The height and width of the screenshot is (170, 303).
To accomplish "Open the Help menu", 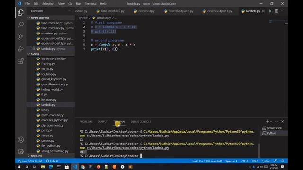I will tap(103, 4).
